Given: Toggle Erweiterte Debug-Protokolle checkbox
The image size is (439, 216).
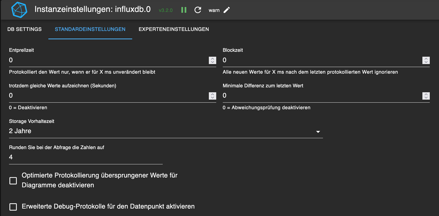Looking at the screenshot, I should point(13,207).
